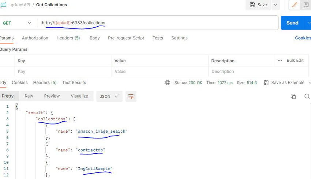Click the edit pencil icon
Screen dimensions: 311x179
pos(295,5)
